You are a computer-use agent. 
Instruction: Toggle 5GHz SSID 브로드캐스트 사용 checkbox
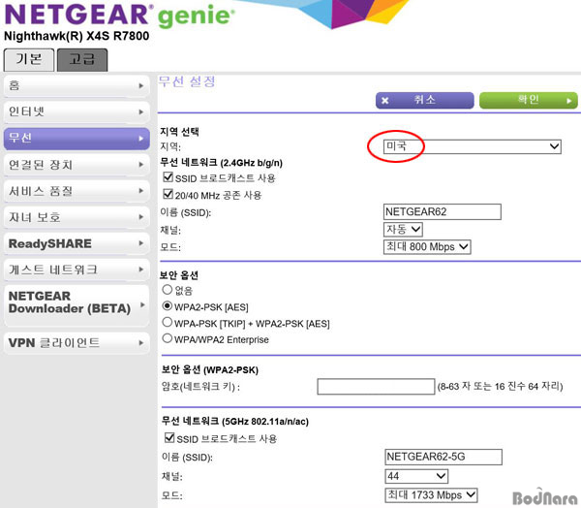[x=169, y=437]
